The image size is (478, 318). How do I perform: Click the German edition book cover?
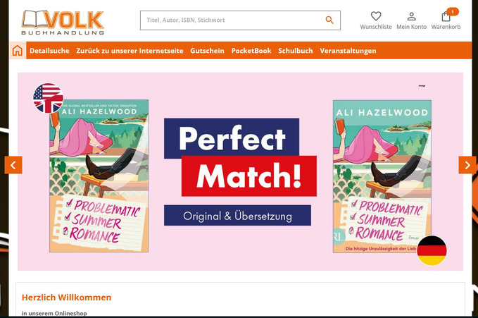pyautogui.click(x=382, y=176)
